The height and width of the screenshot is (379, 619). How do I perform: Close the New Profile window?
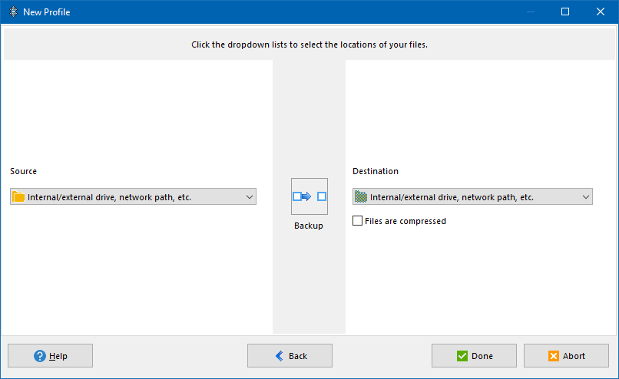(x=601, y=12)
